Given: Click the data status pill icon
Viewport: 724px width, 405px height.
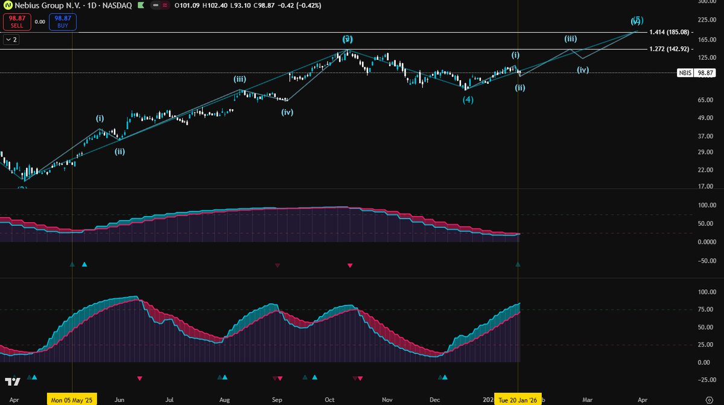Looking at the screenshot, I should point(159,5).
